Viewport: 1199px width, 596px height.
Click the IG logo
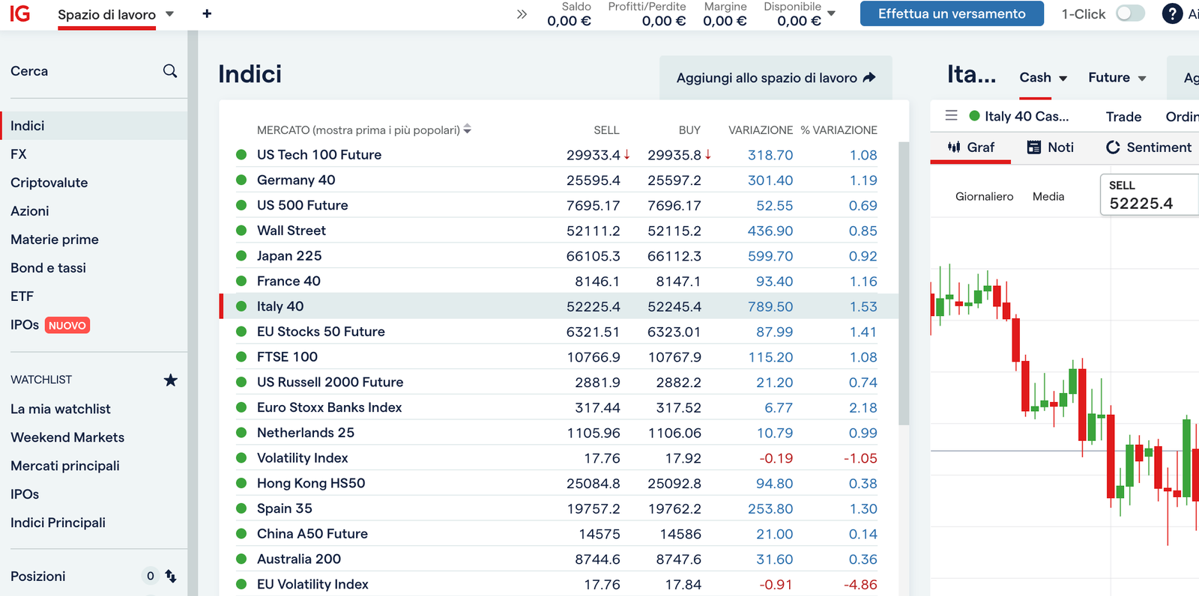tap(20, 13)
